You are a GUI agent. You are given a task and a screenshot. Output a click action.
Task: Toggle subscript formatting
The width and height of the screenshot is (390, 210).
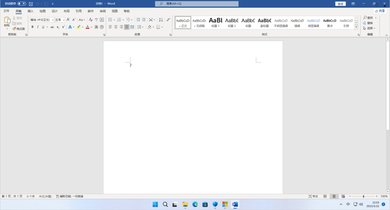[x=58, y=27]
